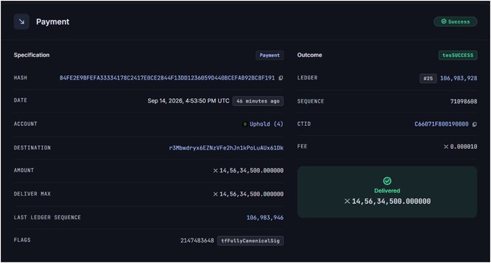Click the green Delivered checkmark icon

coord(387,181)
